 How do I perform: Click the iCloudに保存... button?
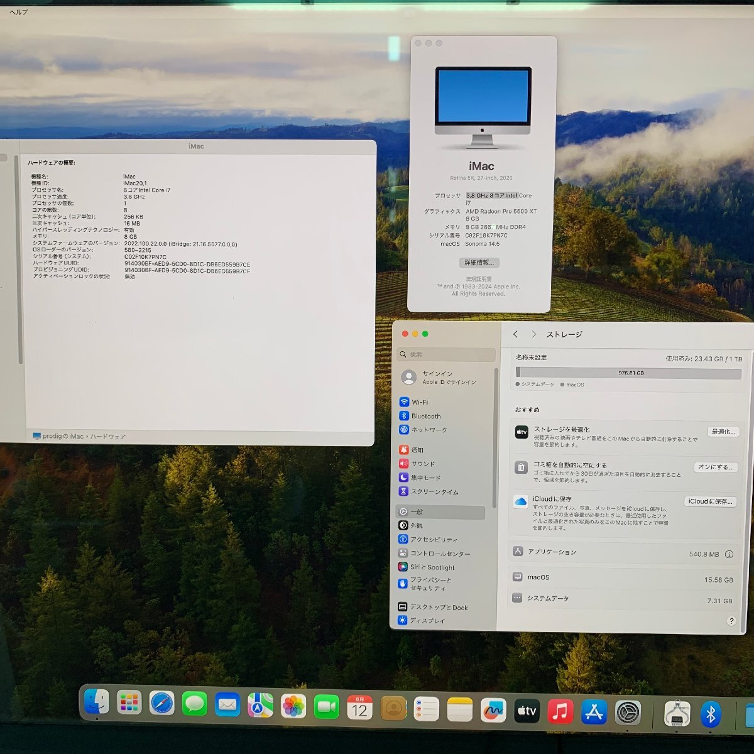[x=710, y=501]
